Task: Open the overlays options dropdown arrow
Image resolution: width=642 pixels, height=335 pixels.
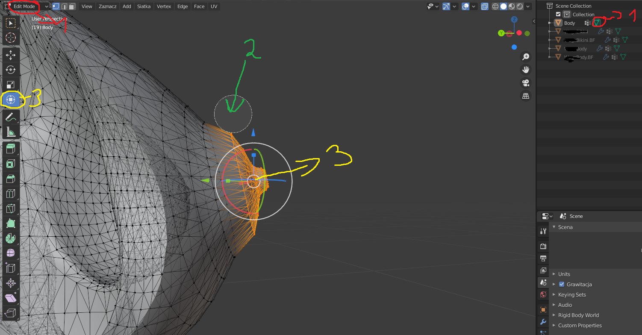Action: point(474,6)
